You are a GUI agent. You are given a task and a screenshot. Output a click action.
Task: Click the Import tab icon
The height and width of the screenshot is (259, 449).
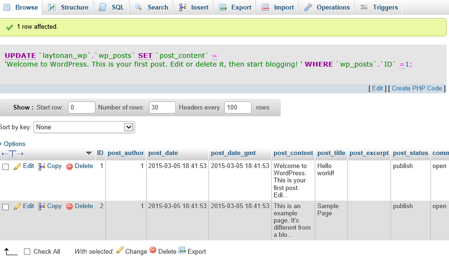point(265,8)
